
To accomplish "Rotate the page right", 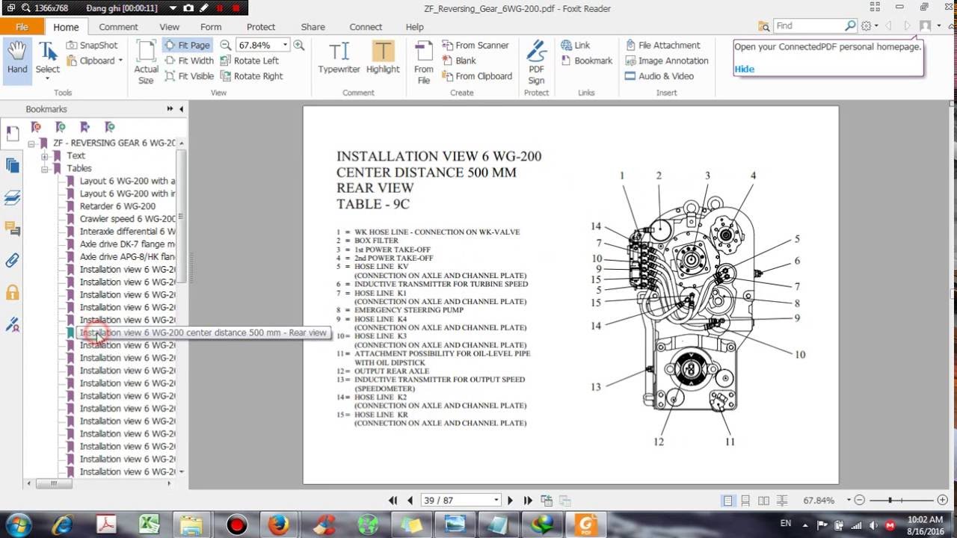I will [x=252, y=76].
